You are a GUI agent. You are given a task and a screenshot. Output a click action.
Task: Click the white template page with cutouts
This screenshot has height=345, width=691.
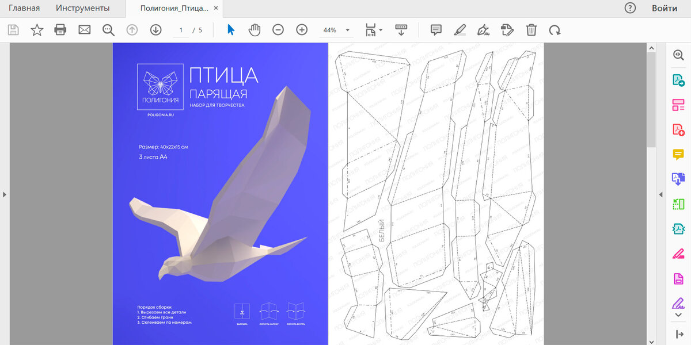[436, 194]
